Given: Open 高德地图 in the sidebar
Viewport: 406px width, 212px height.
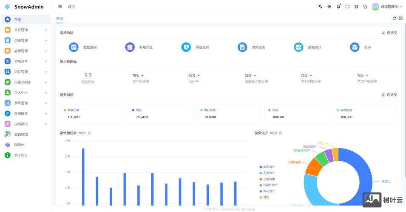Looking at the screenshot, I should pos(26,134).
